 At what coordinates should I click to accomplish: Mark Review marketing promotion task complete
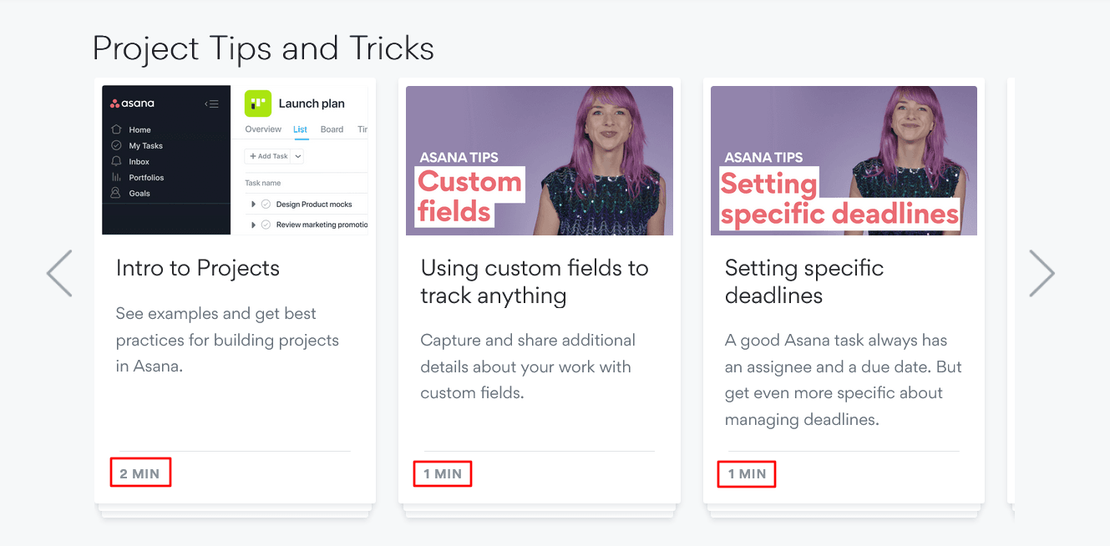[266, 225]
